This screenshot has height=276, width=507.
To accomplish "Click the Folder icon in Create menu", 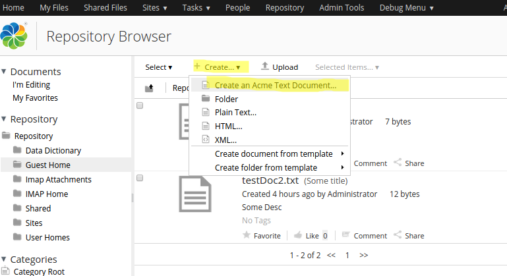I will pos(206,98).
